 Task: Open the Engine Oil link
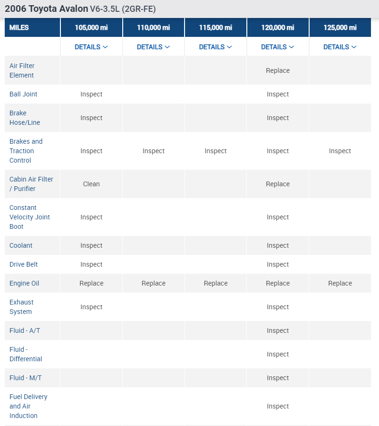point(24,283)
